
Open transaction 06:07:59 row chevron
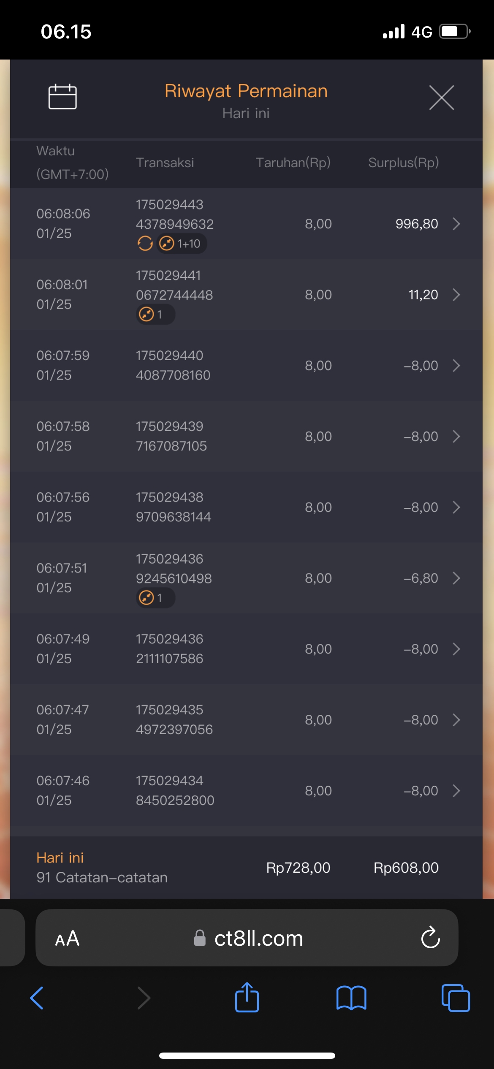[x=456, y=366]
